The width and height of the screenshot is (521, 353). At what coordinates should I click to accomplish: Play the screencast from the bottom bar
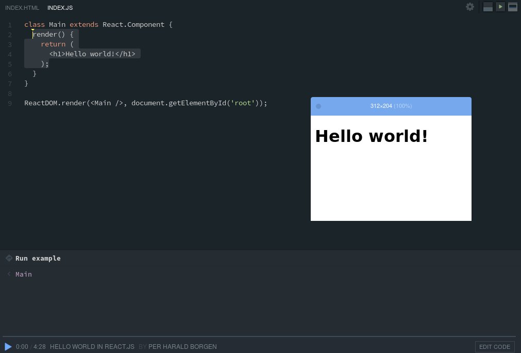click(8, 347)
